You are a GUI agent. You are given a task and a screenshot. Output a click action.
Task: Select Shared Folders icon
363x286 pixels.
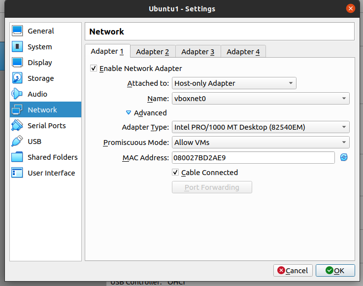[x=18, y=157]
